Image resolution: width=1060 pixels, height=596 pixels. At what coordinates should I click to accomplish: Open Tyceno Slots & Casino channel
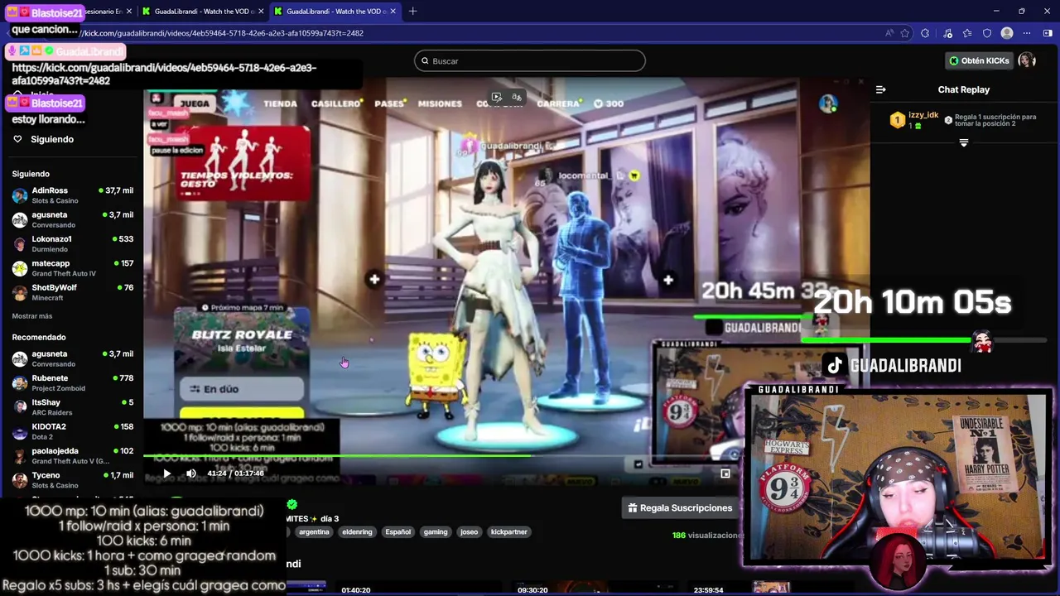[x=73, y=479]
